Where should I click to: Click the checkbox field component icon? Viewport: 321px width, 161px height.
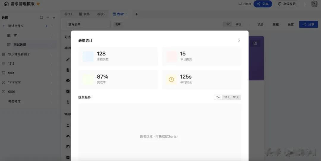tap(68, 91)
